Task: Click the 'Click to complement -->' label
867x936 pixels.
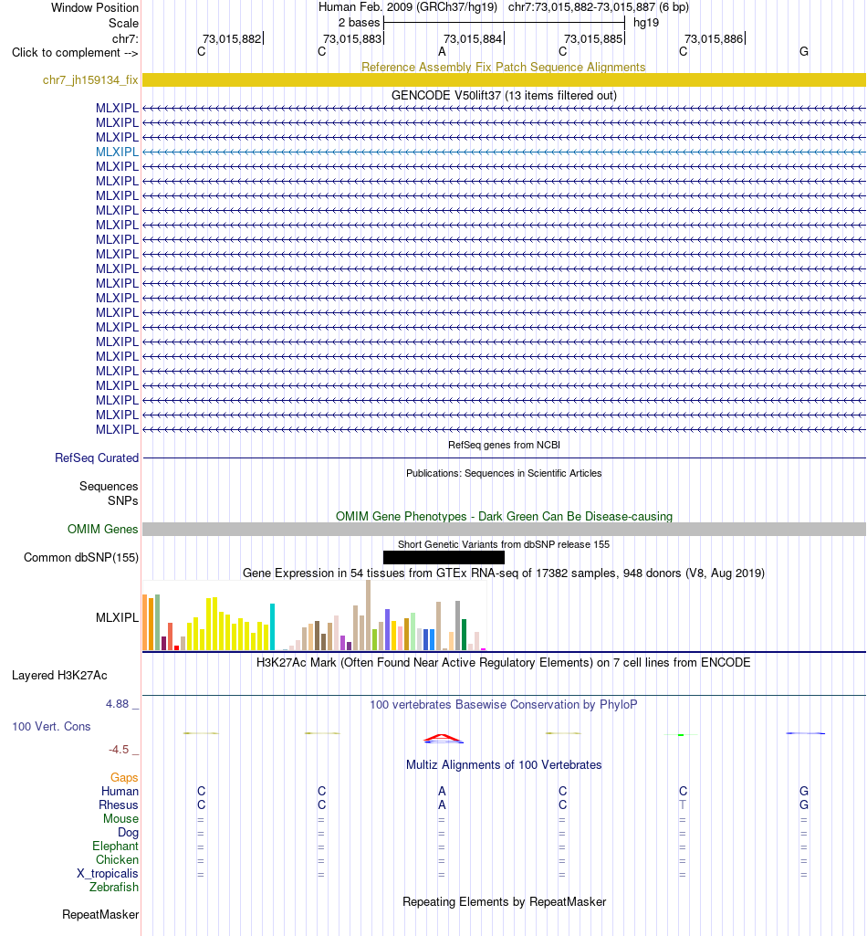Action: click(x=75, y=53)
